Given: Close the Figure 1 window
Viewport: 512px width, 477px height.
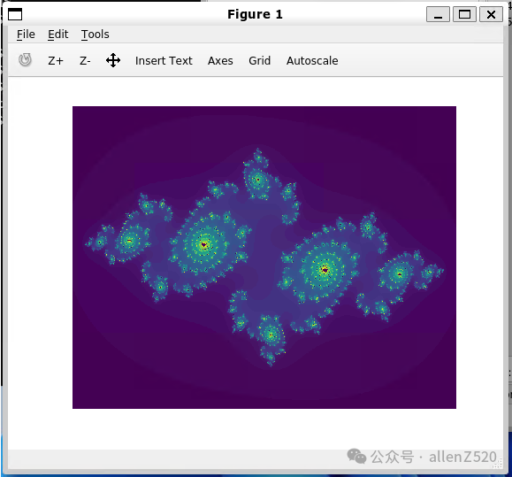Looking at the screenshot, I should coord(491,14).
